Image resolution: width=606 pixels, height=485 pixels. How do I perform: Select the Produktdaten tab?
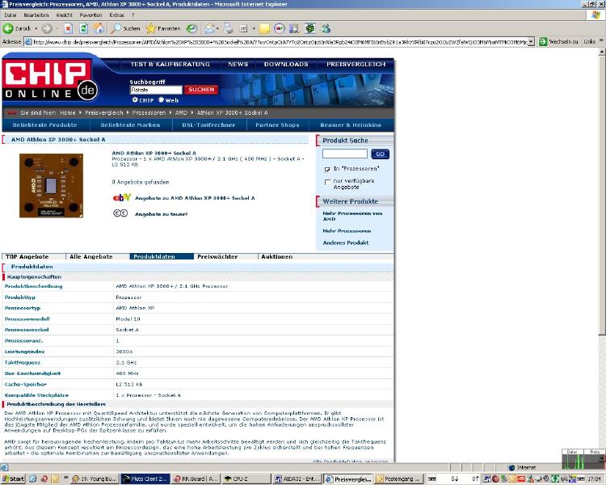tap(162, 256)
